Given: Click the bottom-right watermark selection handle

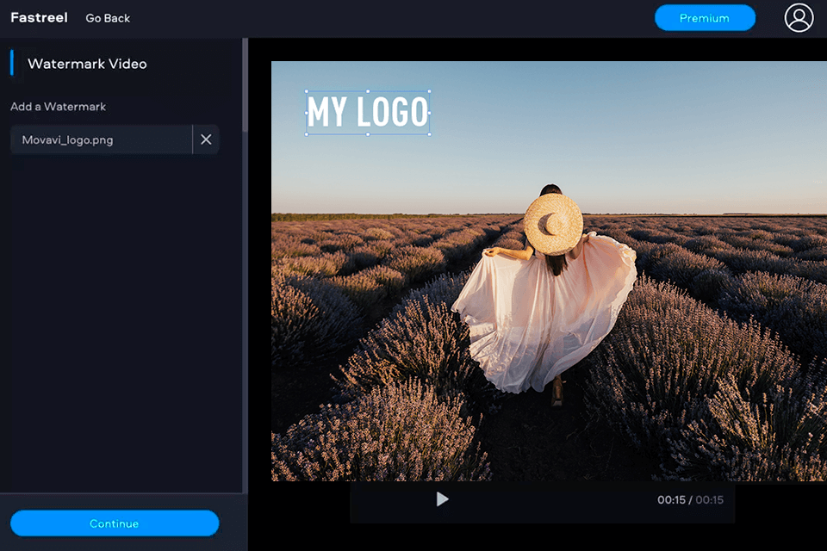Looking at the screenshot, I should pyautogui.click(x=430, y=134).
